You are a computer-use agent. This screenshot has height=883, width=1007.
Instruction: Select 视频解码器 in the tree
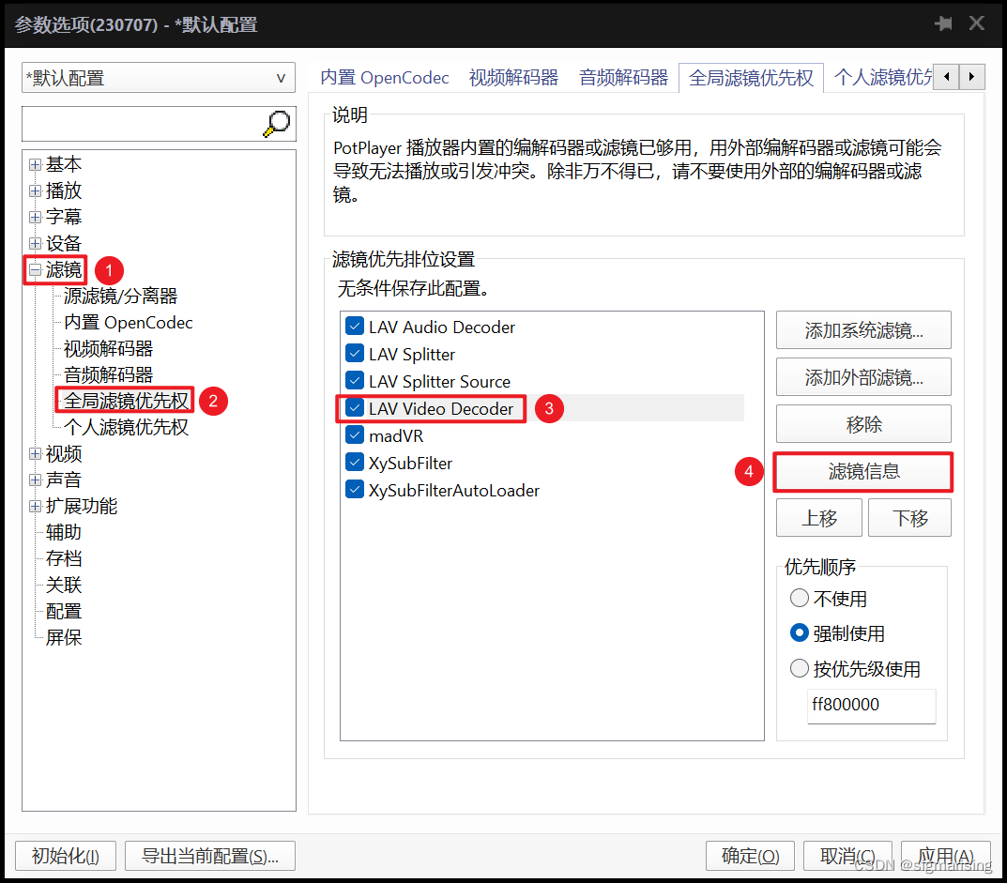tap(108, 349)
